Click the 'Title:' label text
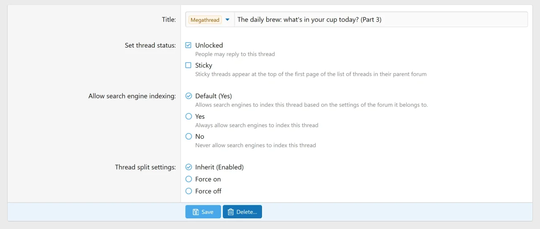 pos(169,19)
